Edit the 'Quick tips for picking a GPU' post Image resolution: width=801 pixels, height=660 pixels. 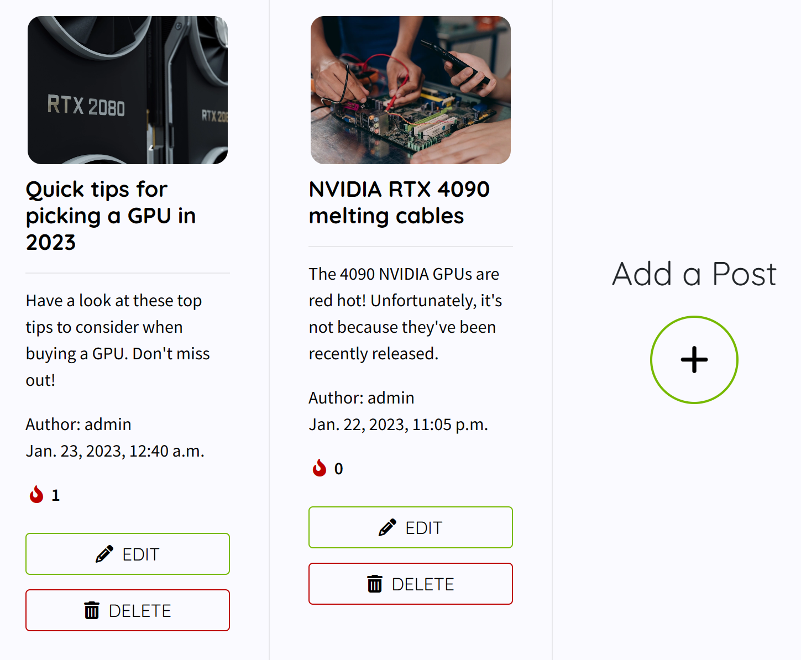(128, 554)
